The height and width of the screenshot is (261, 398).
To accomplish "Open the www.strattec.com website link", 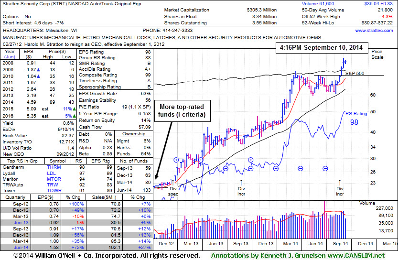I will [x=374, y=31].
